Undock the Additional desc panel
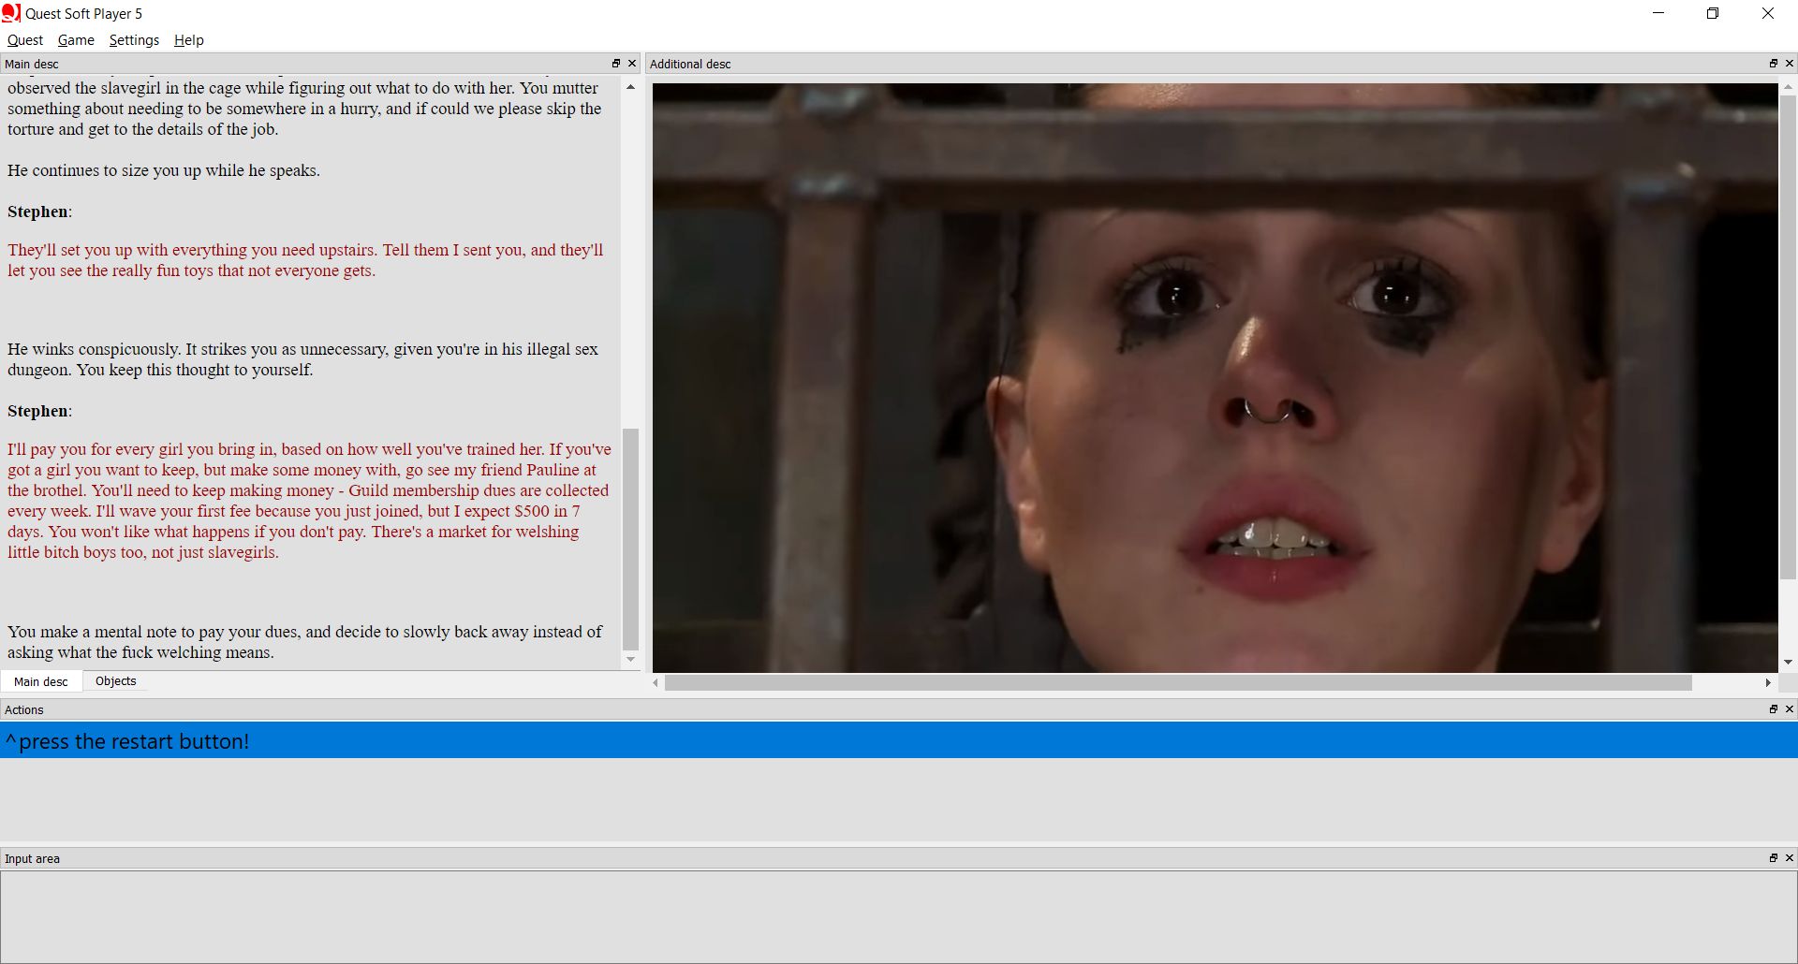The width and height of the screenshot is (1798, 964). (1773, 63)
